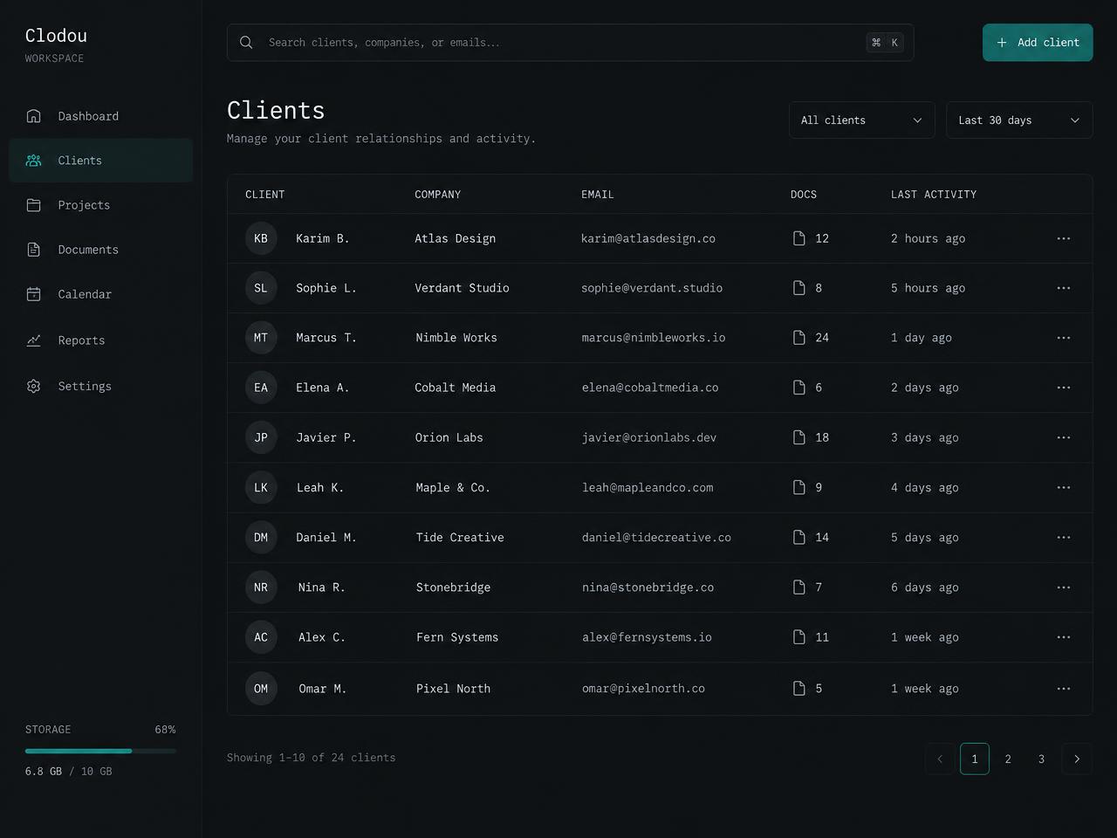Image resolution: width=1117 pixels, height=838 pixels.
Task: Expand the All clients filter dropdown
Action: (861, 120)
